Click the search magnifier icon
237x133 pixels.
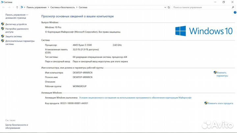233,7
